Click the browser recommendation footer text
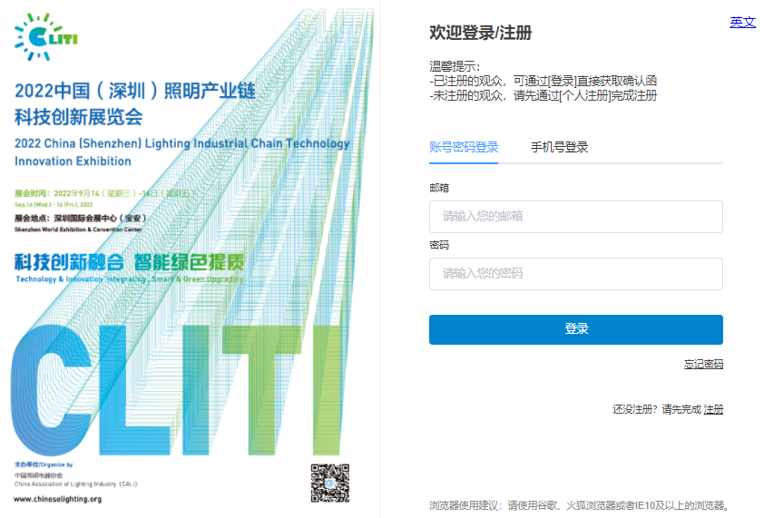The image size is (764, 518). coord(579,506)
